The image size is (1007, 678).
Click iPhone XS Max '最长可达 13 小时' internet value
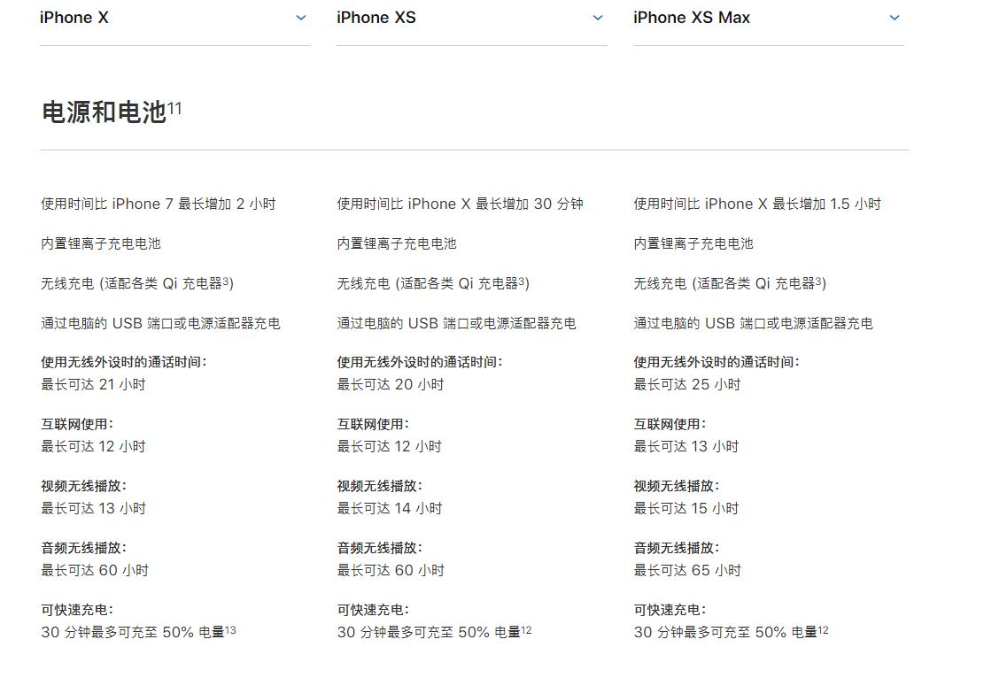coord(686,446)
